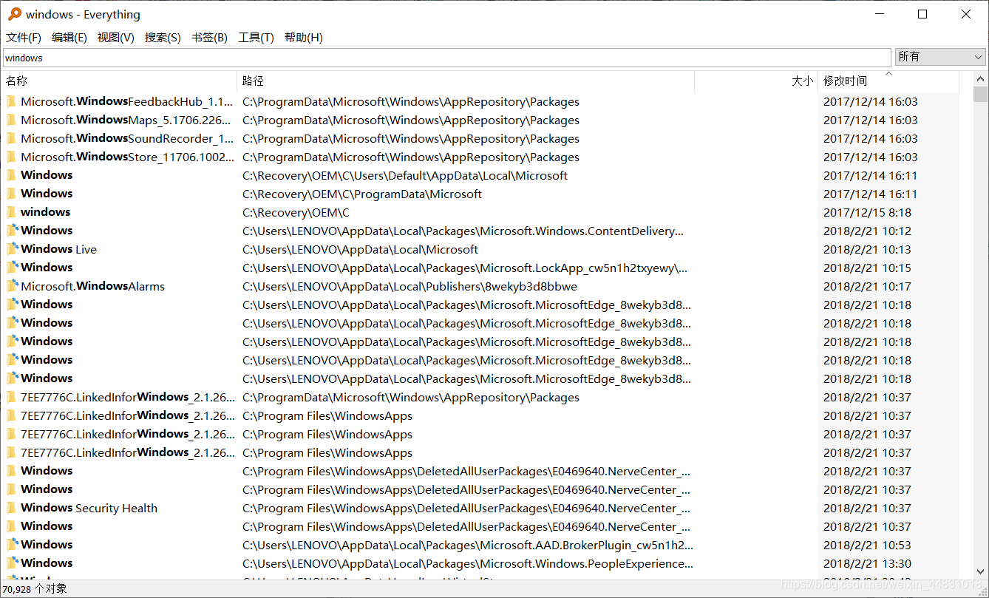
Task: Open the 书签(B) menu
Action: click(209, 37)
